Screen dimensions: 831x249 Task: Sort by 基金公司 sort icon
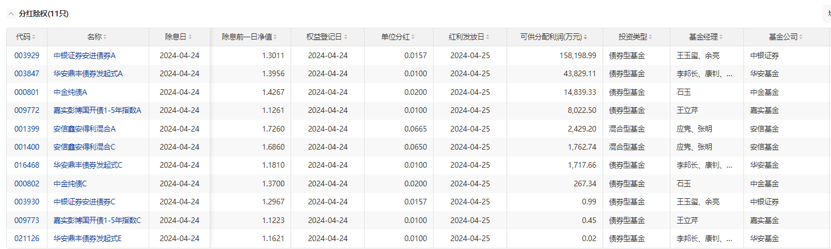(x=801, y=37)
